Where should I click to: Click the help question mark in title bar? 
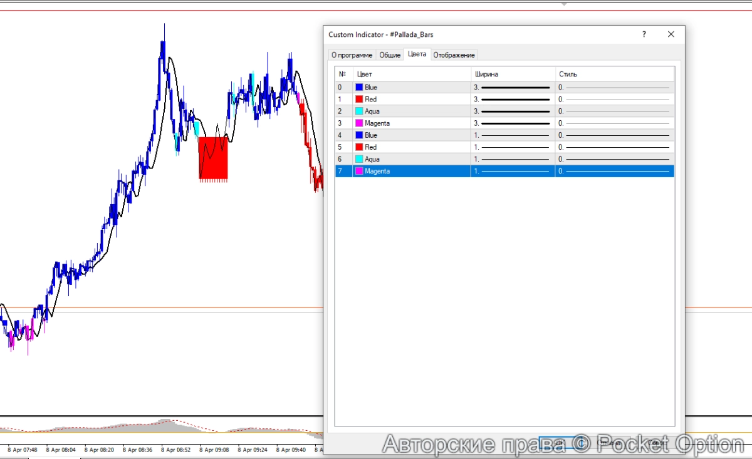coord(644,35)
